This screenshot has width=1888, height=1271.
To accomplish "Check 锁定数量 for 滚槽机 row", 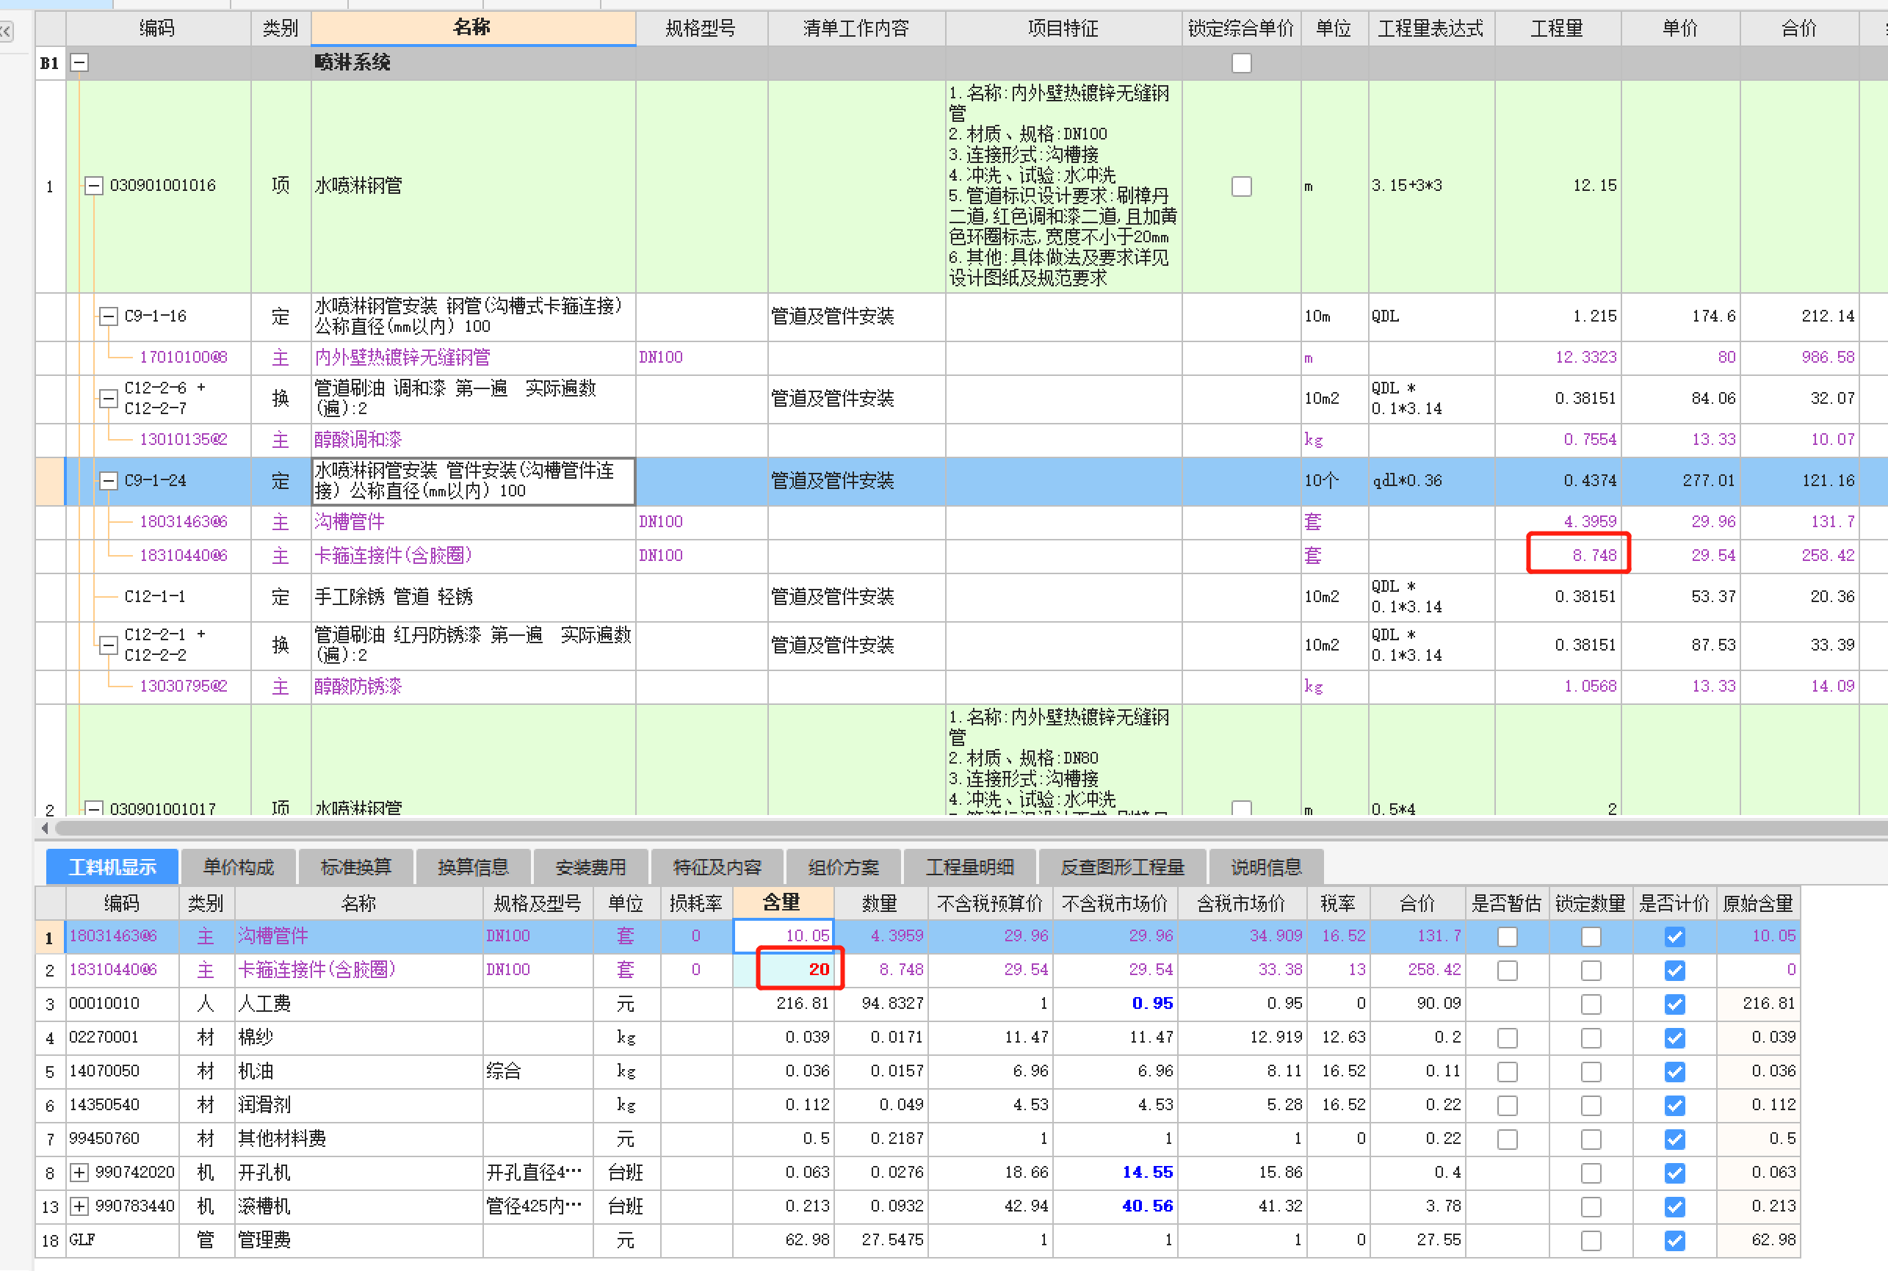I will pos(1591,1207).
